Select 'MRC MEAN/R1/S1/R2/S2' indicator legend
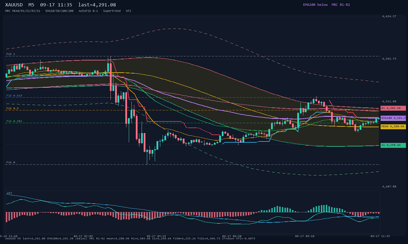Viewport: 408px width, 244px height. pos(23,11)
